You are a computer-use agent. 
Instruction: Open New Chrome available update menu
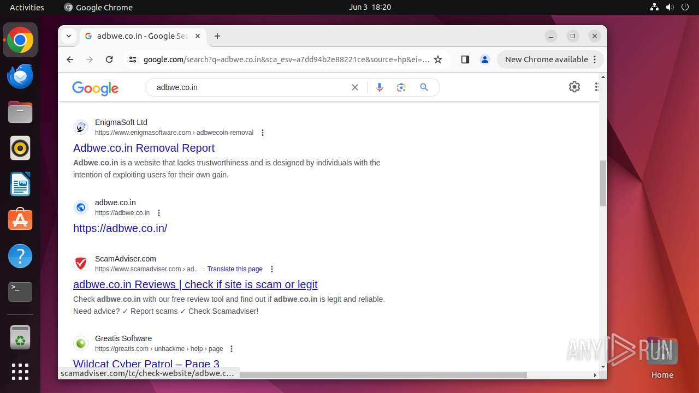coord(550,59)
